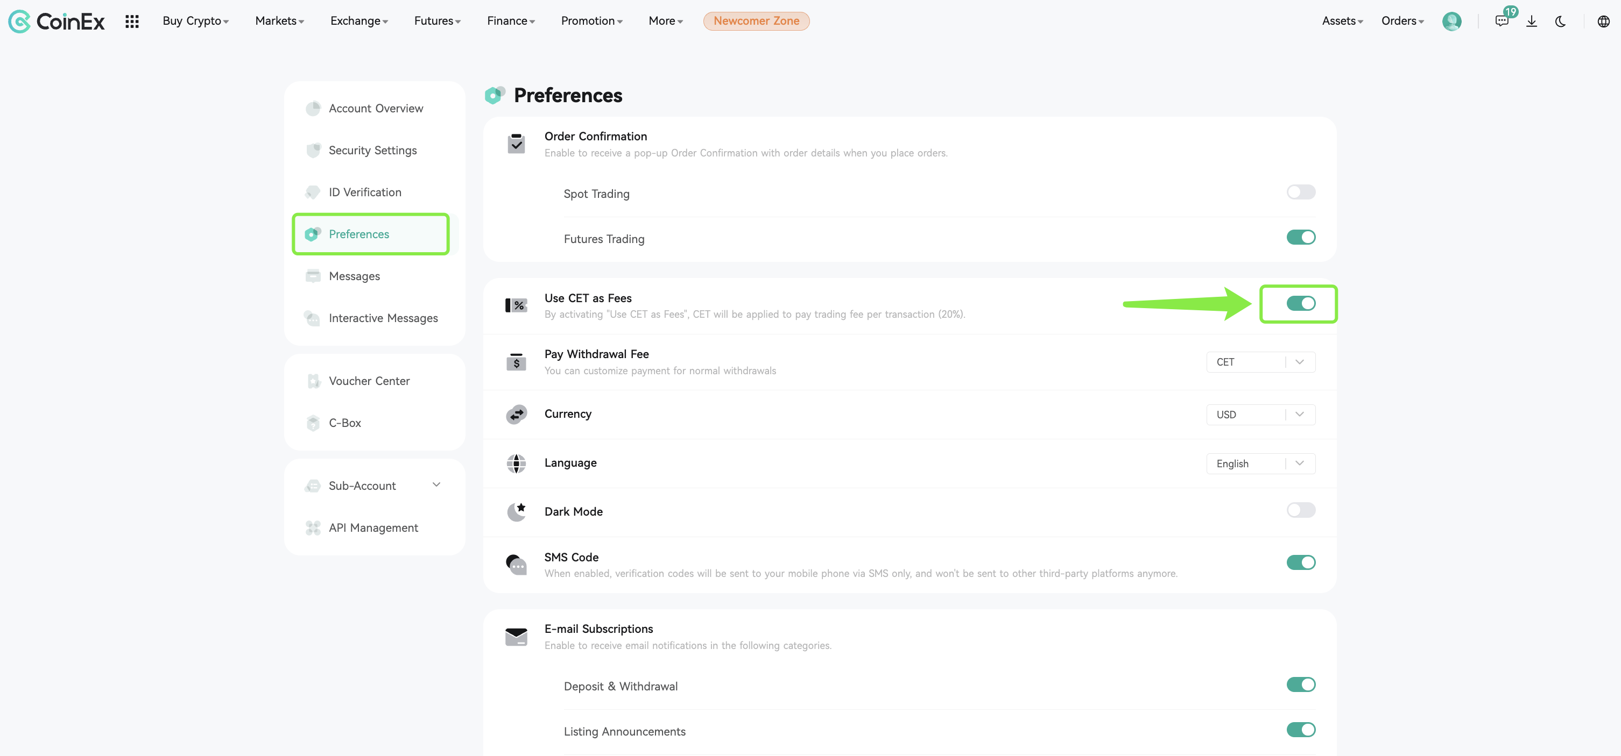Viewport: 1621px width, 756px height.
Task: Click the Newcomer Zone button
Action: pyautogui.click(x=756, y=21)
